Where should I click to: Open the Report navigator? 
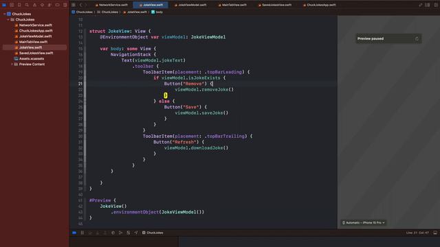[65, 5]
